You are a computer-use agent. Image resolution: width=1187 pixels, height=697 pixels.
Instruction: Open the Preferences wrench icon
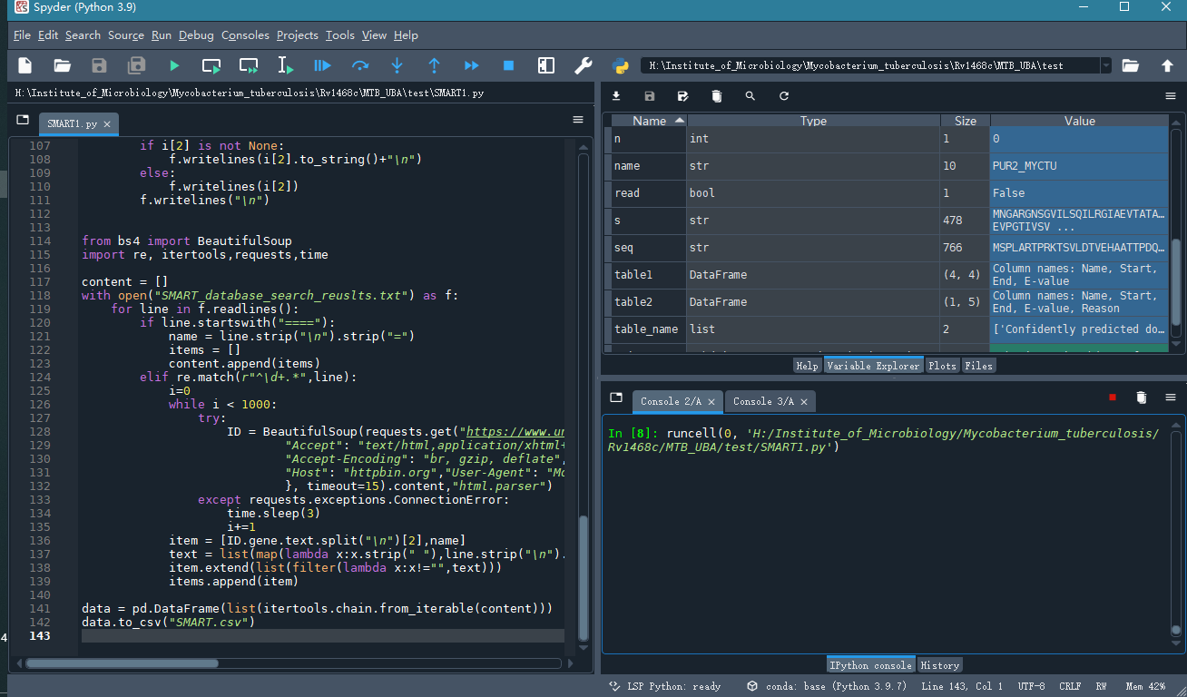[x=584, y=65]
